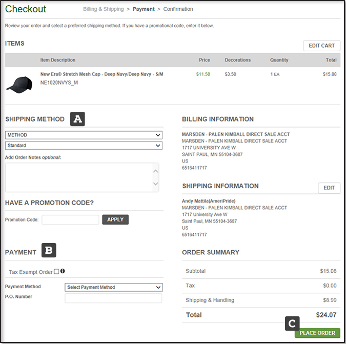Go to Billing & Shipping breadcrumb step
Screen dimensions: 346x344
tap(104, 9)
